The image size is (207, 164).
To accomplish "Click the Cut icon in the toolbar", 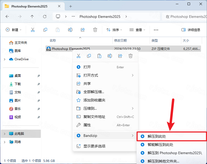I will coord(33,30).
